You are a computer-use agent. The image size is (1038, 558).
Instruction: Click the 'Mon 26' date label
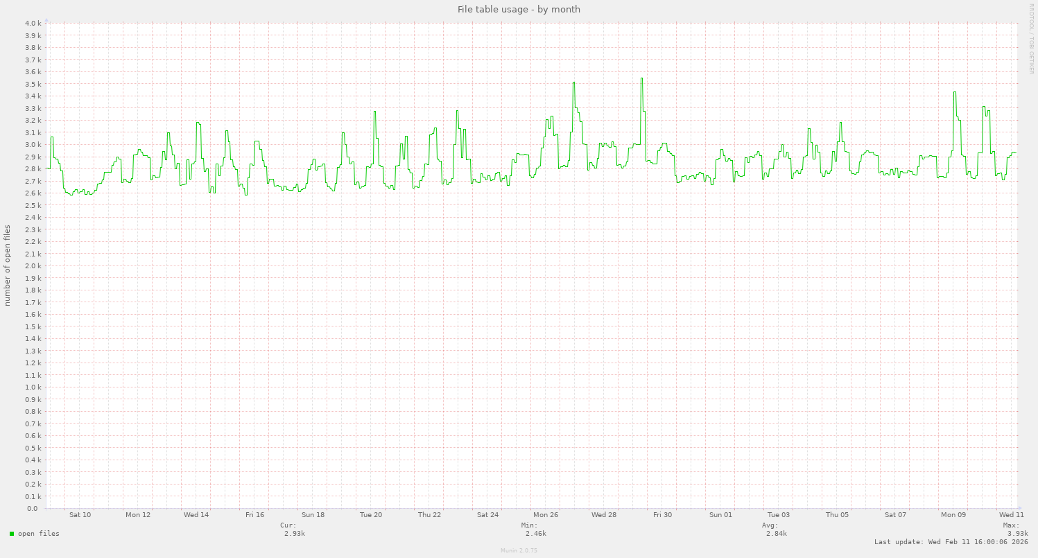pos(545,514)
